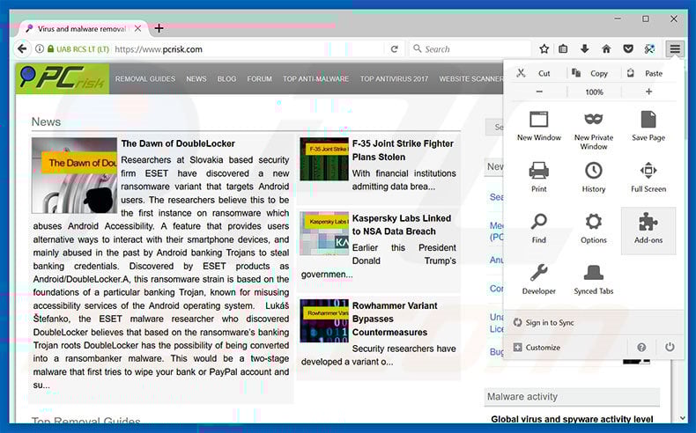Click Global virus and spyware activity level text
Screen dimensions: 696x433
click(572, 419)
